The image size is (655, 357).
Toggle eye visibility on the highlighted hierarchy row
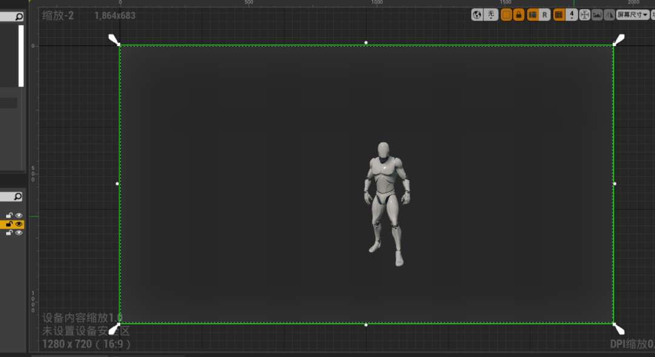click(x=19, y=224)
